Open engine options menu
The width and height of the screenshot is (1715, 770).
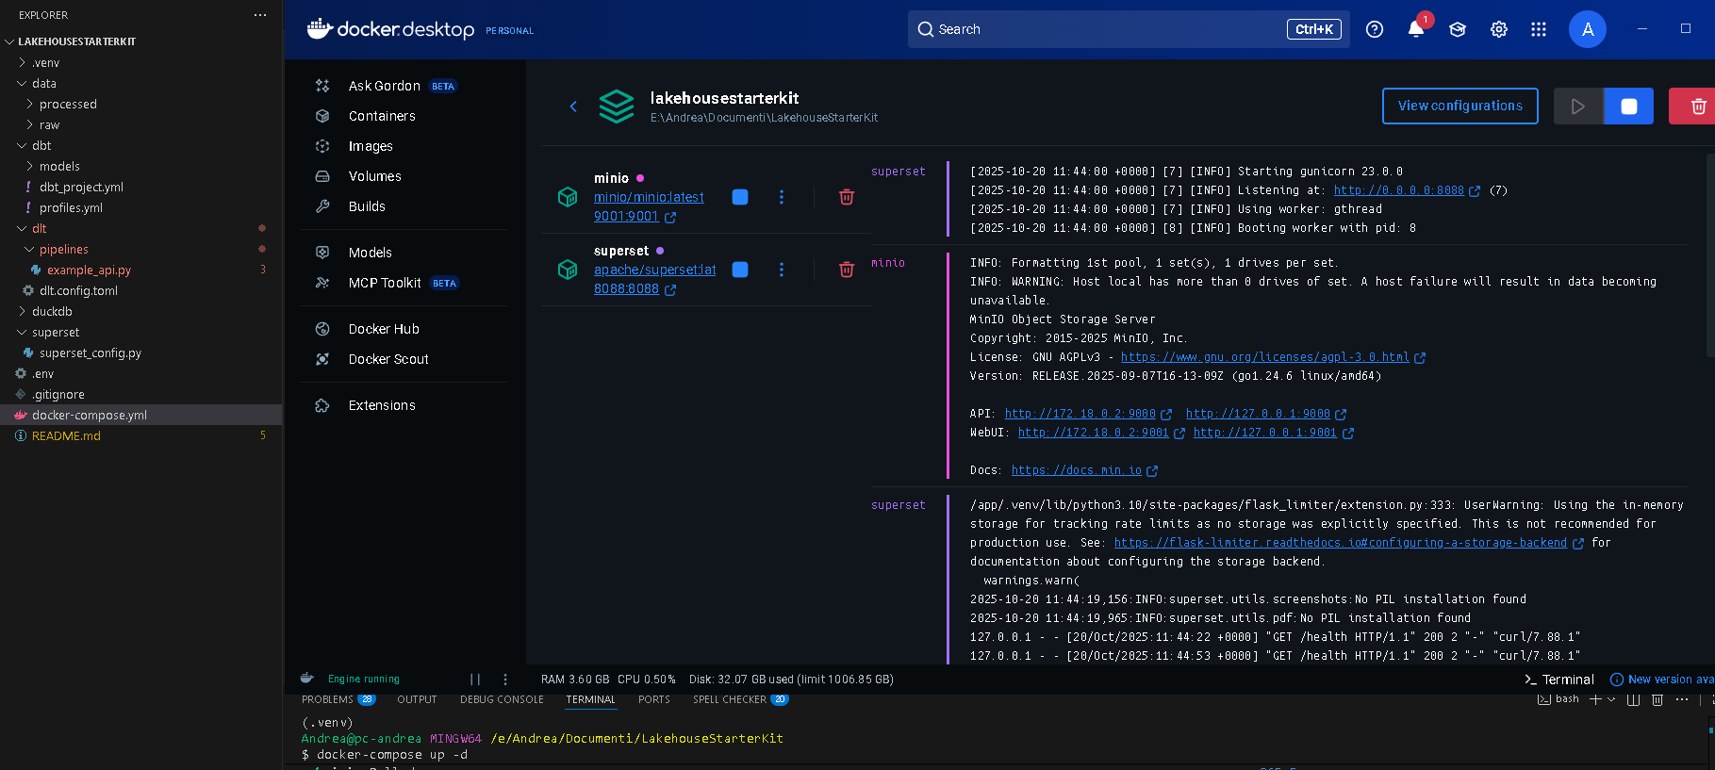coord(505,680)
